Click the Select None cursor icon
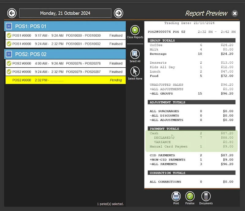 [135, 72]
